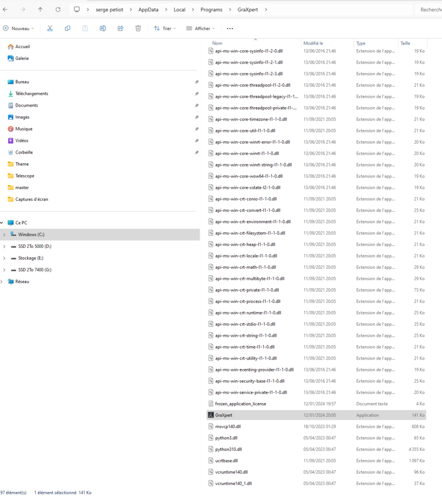Click the Share icon
This screenshot has width=442, height=496.
120,28
